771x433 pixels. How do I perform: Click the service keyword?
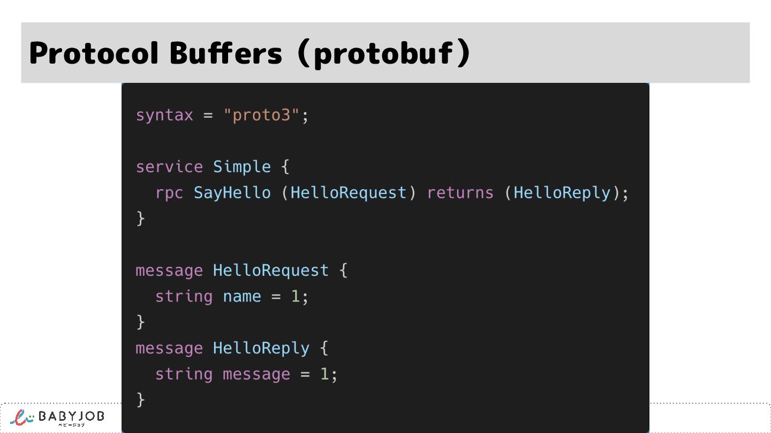coord(169,167)
